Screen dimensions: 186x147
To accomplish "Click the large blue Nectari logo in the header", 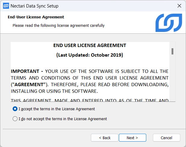I will click(169, 23).
